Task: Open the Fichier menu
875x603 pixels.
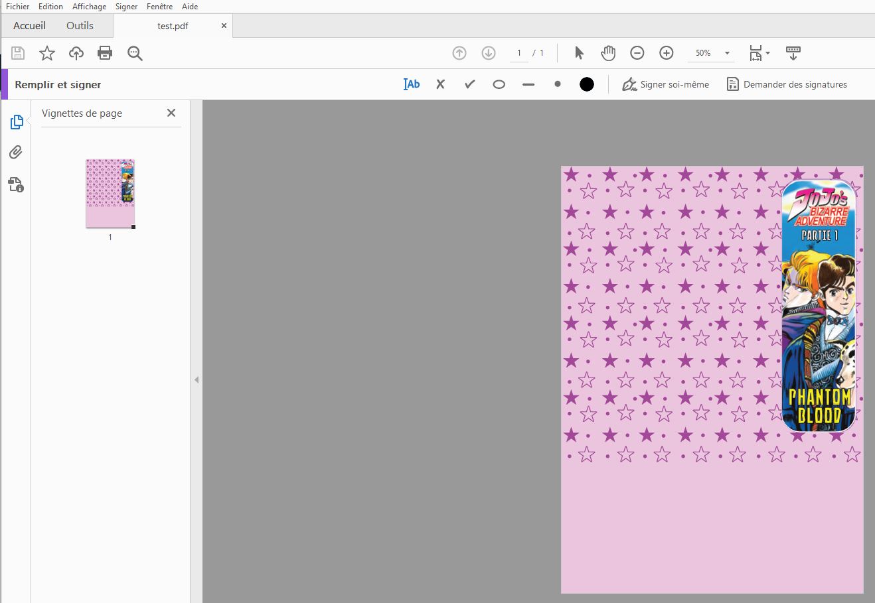Action: click(18, 6)
